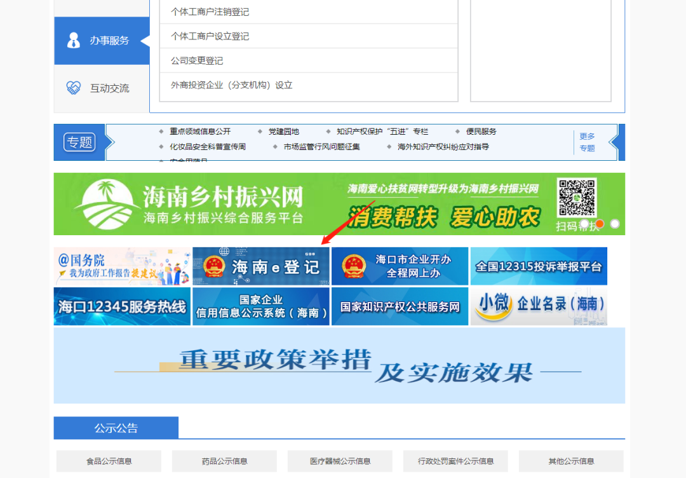
Task: Click the QR code on the green banner
Action: [x=577, y=197]
